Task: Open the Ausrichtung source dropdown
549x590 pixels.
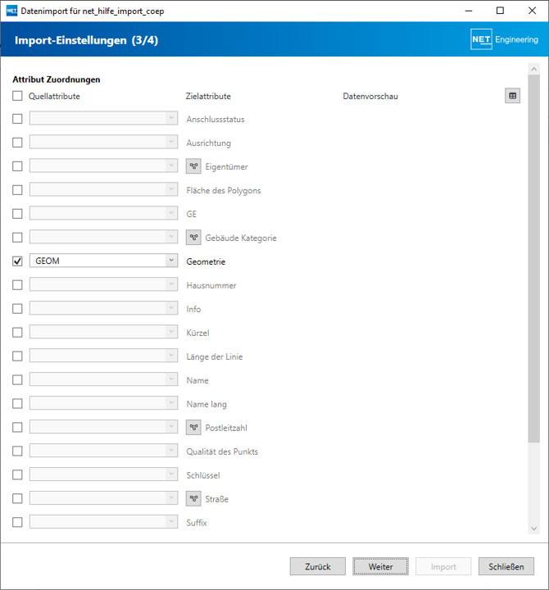Action: click(103, 142)
